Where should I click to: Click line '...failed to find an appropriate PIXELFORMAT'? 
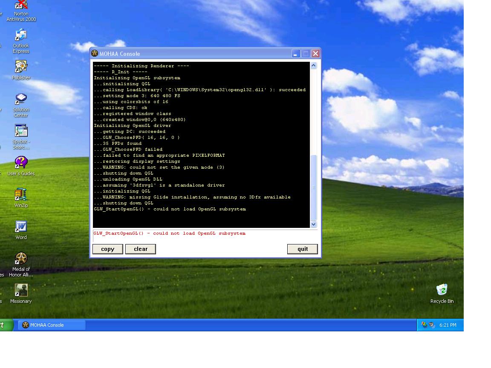159,155
